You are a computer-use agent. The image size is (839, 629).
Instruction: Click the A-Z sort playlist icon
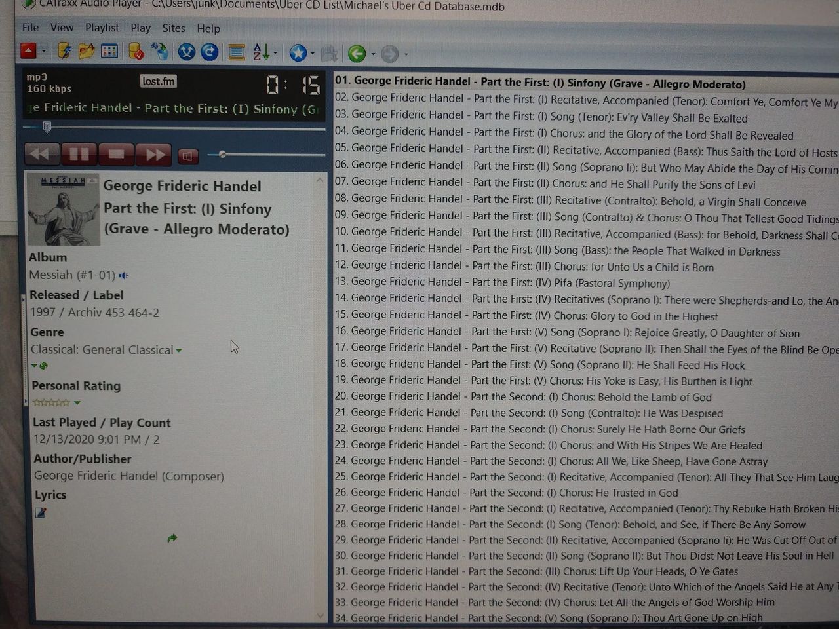(x=261, y=52)
